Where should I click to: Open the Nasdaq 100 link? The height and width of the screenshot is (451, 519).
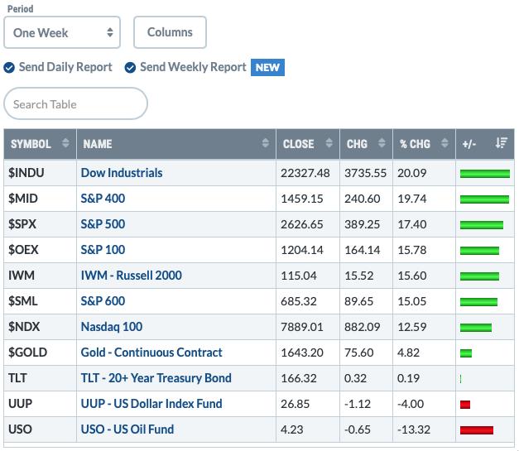(112, 327)
